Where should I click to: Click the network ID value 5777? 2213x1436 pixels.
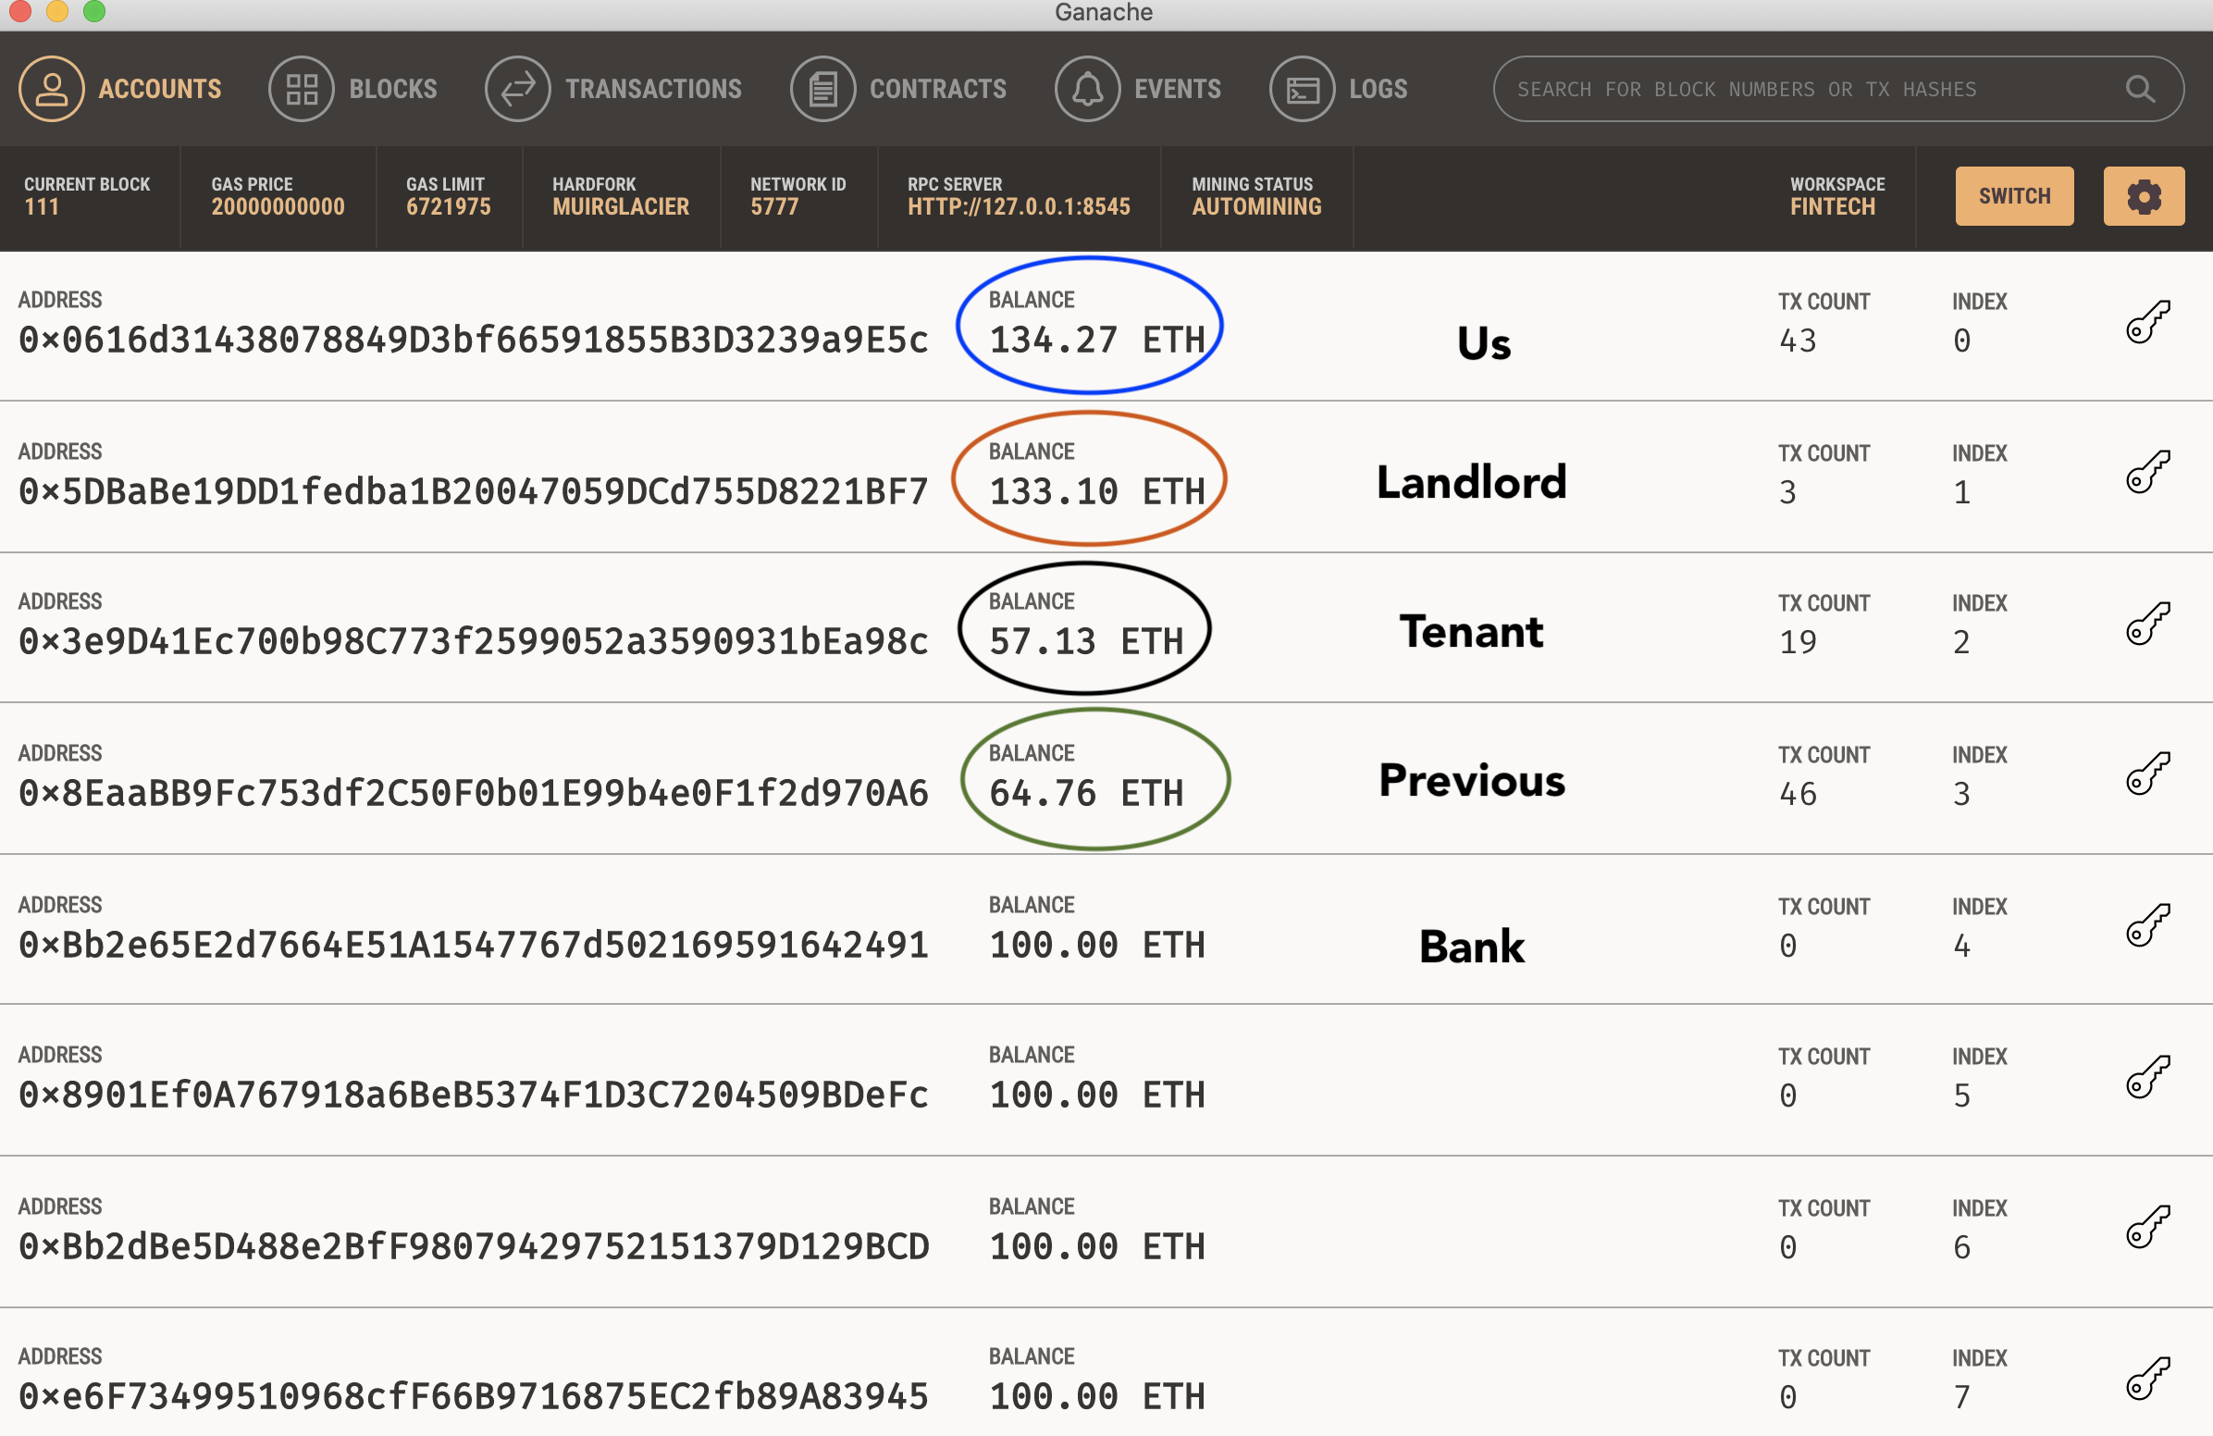point(774,206)
